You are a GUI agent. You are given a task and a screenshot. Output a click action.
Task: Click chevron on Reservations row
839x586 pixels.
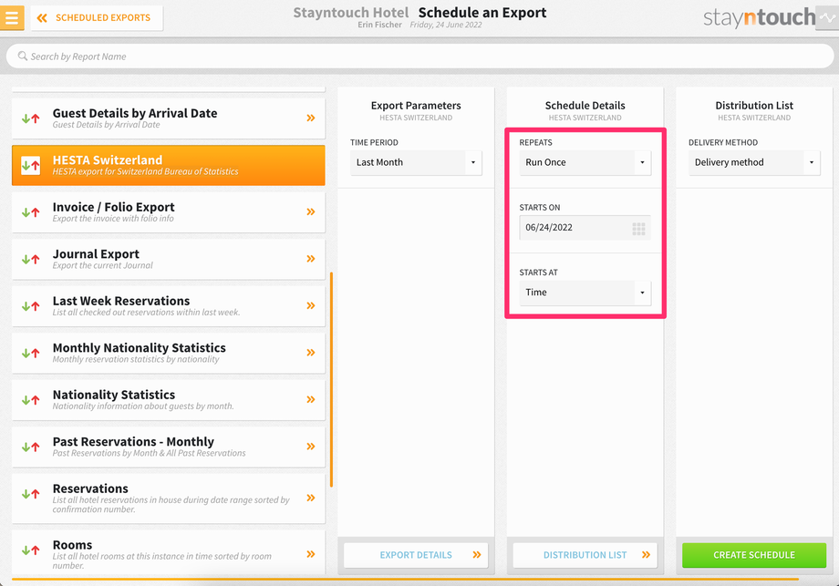311,498
